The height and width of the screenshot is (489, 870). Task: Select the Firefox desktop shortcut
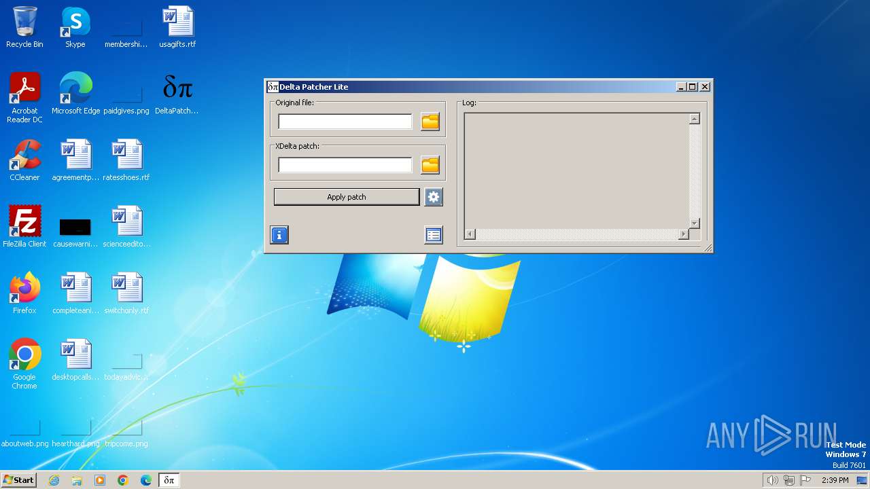[24, 293]
